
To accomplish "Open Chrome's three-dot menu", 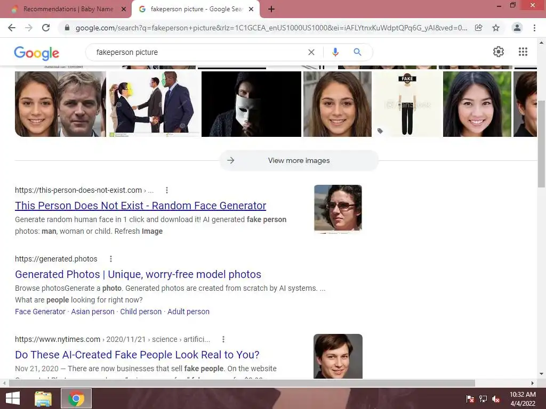I will pyautogui.click(x=534, y=28).
